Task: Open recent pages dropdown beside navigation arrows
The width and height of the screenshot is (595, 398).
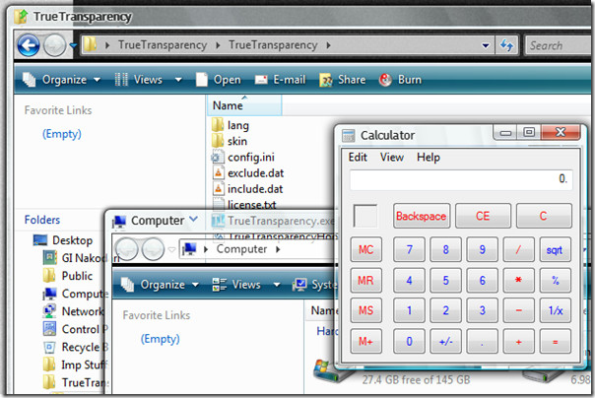Action: click(x=73, y=46)
